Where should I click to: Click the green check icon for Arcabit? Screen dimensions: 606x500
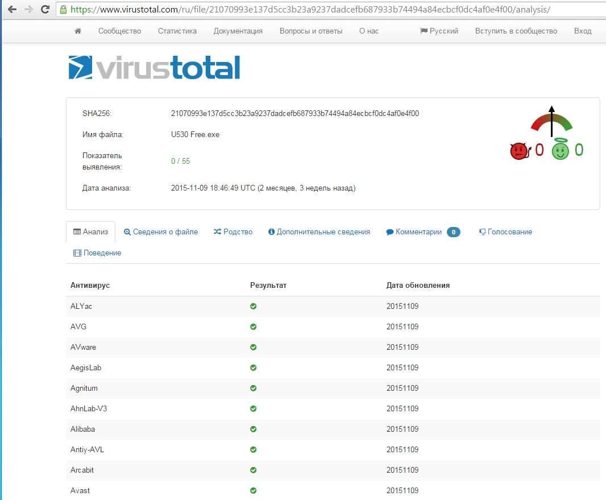coord(253,470)
